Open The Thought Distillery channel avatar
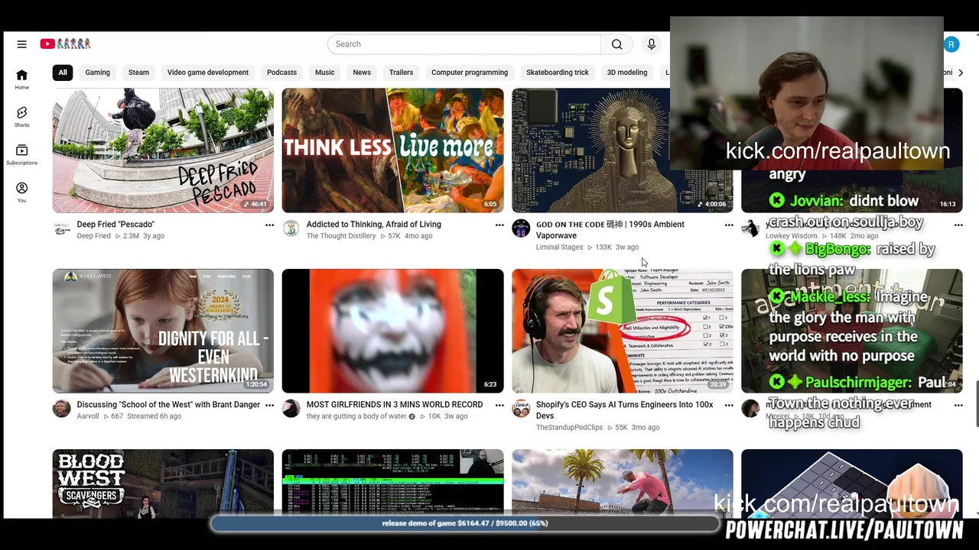979x550 pixels. 291,228
